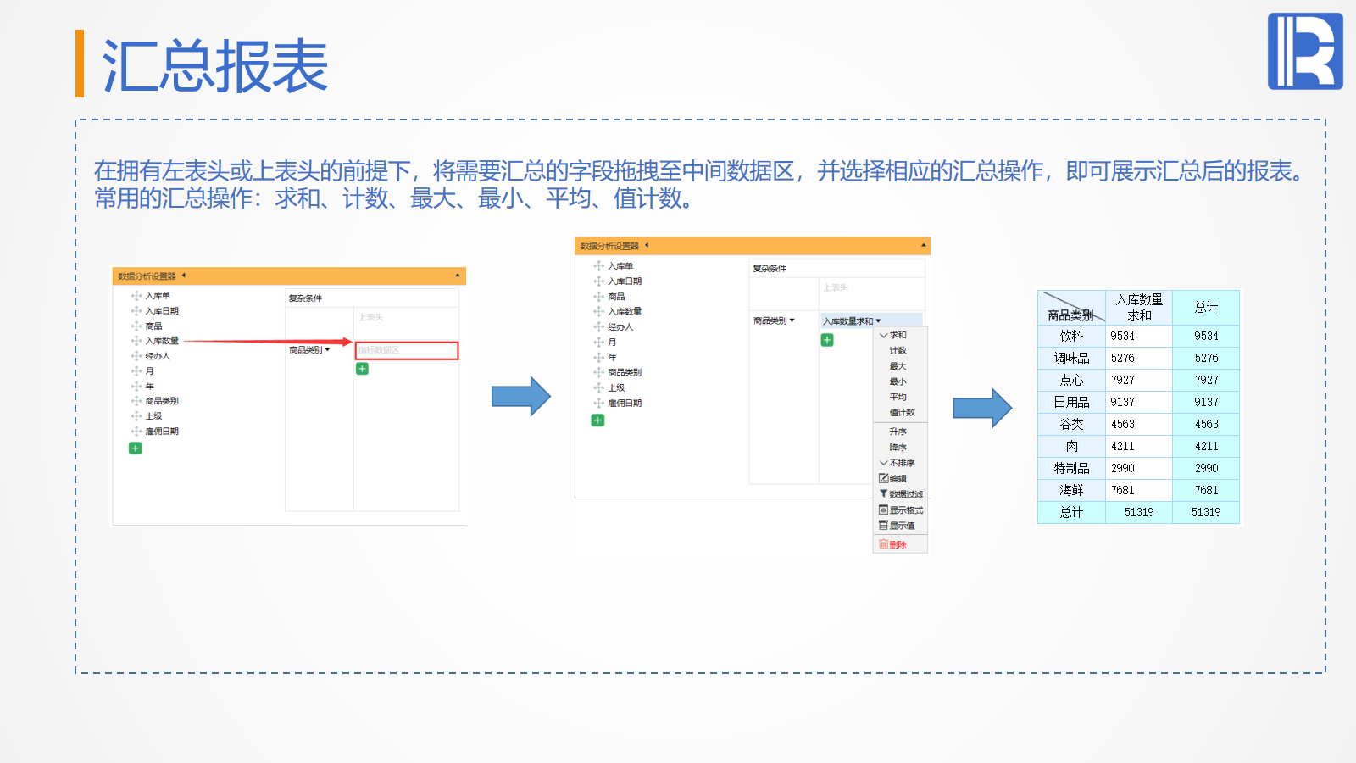1356x763 pixels.
Task: Pick 最大 in the aggregation menu
Action: point(898,366)
